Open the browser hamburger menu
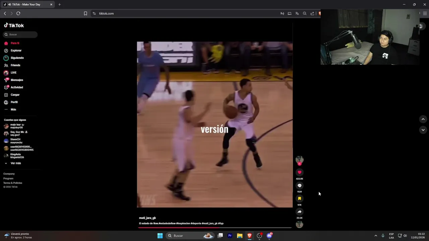This screenshot has height=241, width=429. coord(425,13)
